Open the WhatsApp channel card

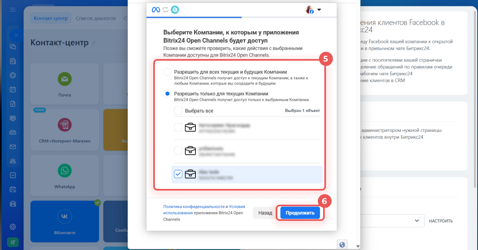click(64, 176)
